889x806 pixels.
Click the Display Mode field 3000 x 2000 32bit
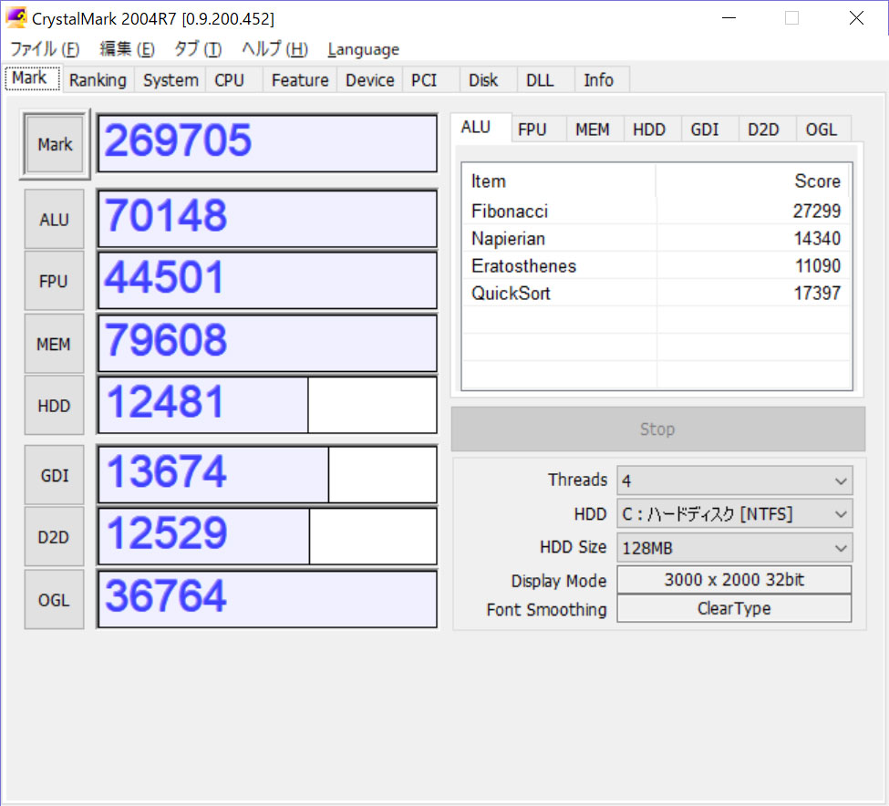[734, 579]
